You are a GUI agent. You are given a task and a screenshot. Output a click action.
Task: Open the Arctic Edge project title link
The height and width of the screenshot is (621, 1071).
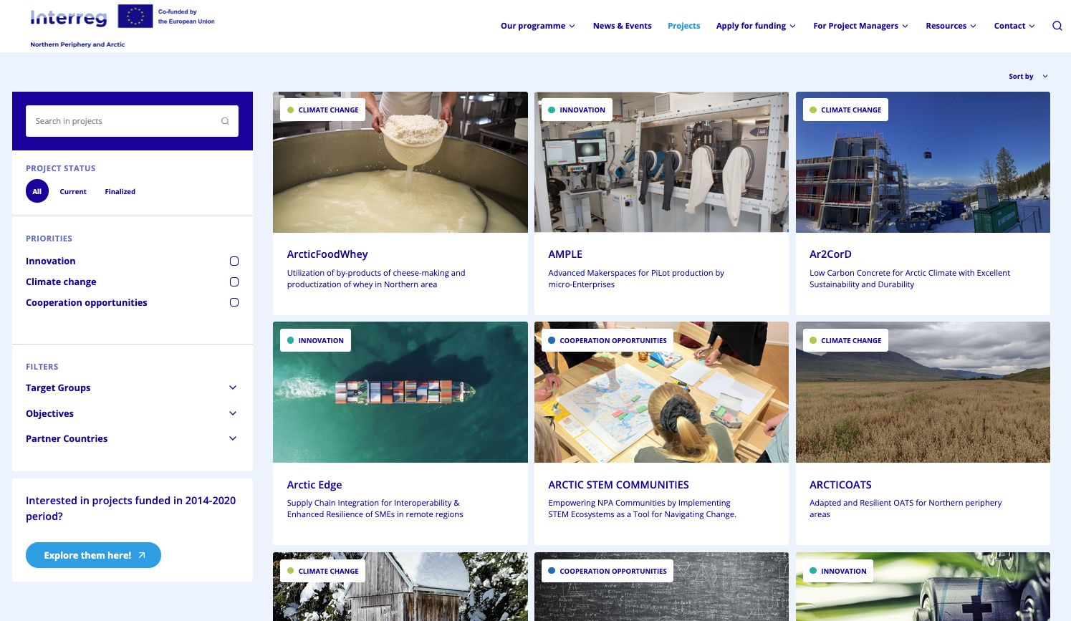[x=314, y=485]
